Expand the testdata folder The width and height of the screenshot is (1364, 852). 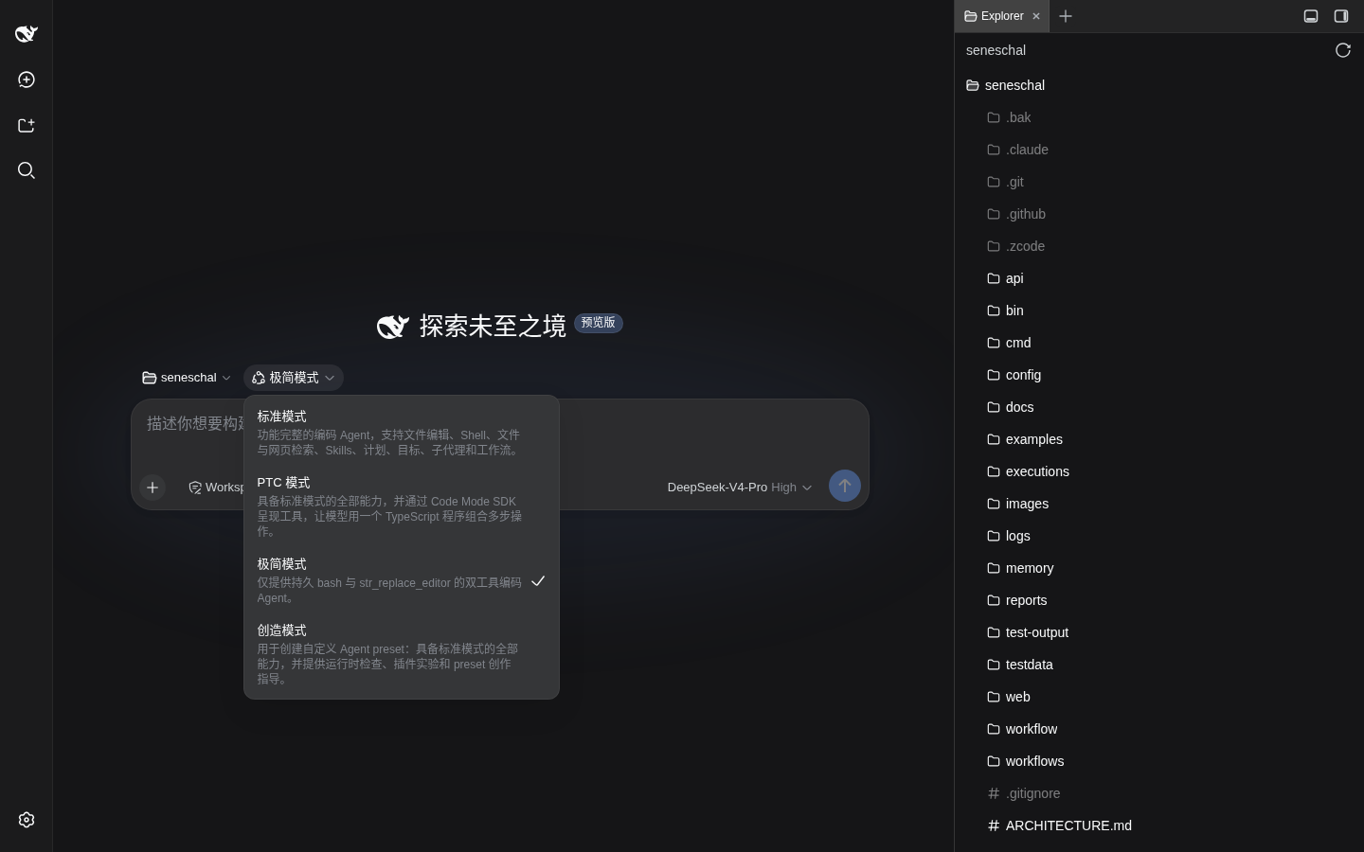pyautogui.click(x=1159, y=665)
